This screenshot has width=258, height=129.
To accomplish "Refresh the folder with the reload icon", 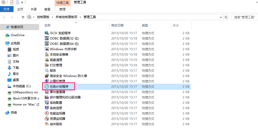I will (226, 17).
